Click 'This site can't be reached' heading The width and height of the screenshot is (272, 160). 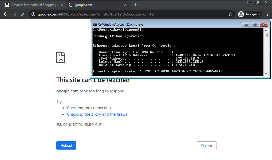pos(93,80)
